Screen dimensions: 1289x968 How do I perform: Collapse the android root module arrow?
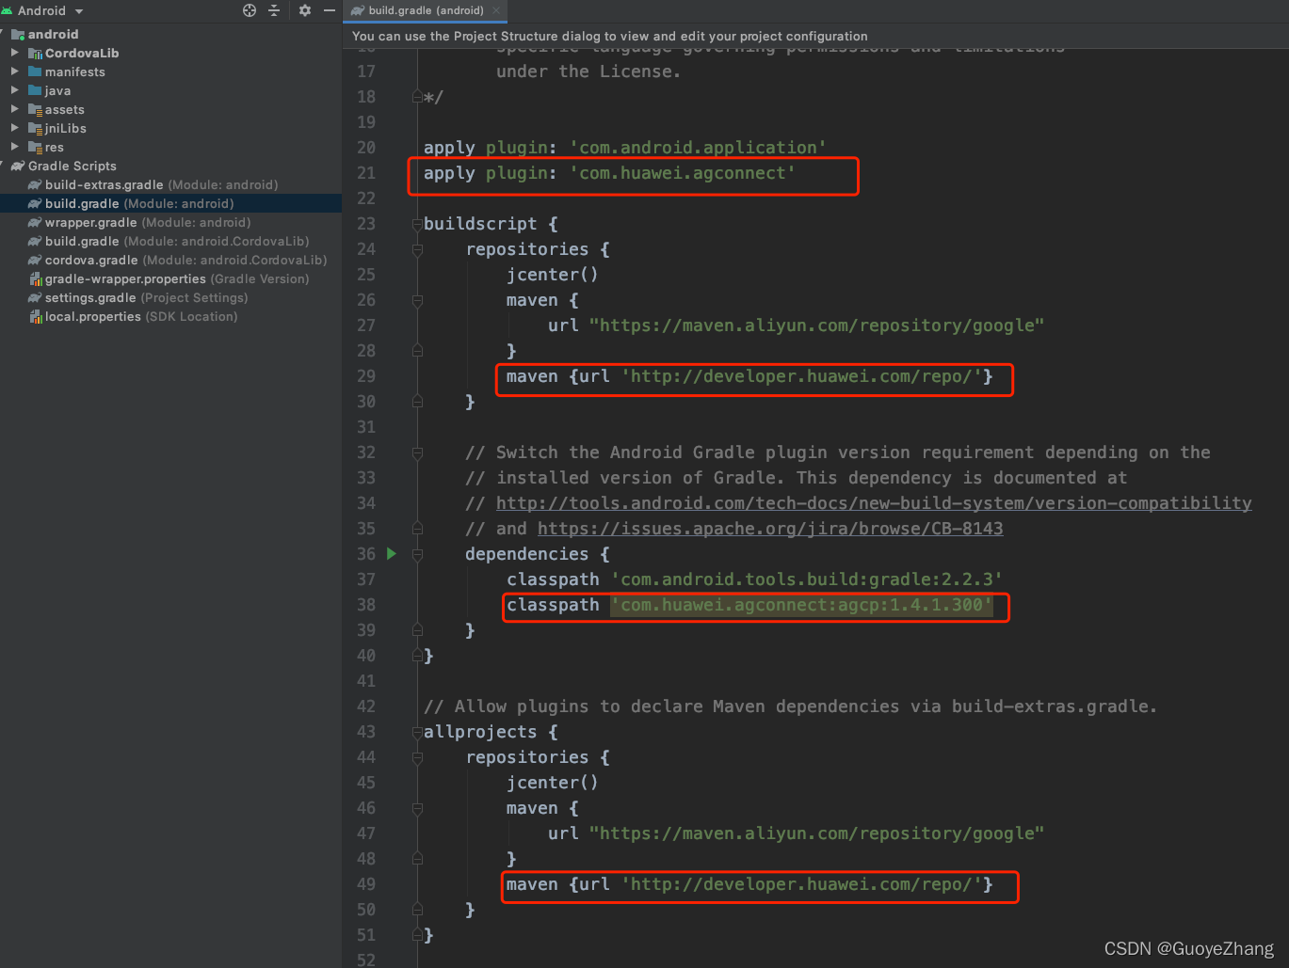tap(3, 34)
